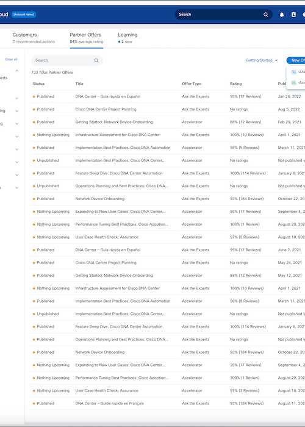Viewport: 305px width, 427px height.
Task: Open the Getting Started: Network Device Onboarding offer dated Feb 29, 2021
Action: (114, 122)
